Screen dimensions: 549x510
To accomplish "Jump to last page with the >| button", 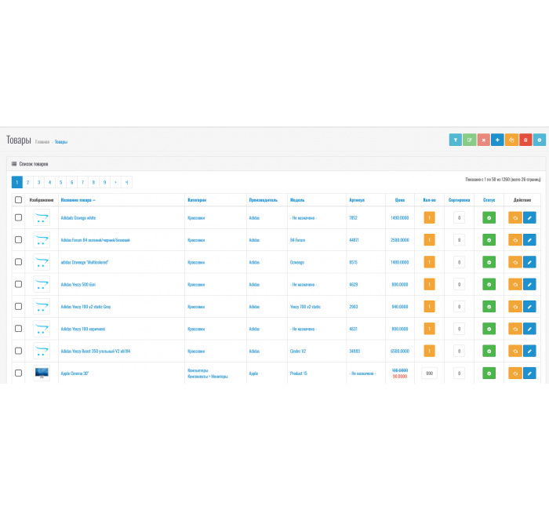I will point(126,182).
